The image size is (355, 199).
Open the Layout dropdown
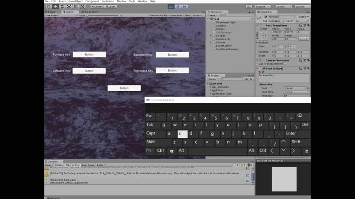[x=303, y=7]
